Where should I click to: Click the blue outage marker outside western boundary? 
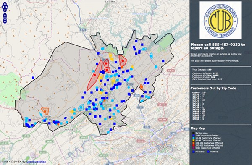[33, 78]
